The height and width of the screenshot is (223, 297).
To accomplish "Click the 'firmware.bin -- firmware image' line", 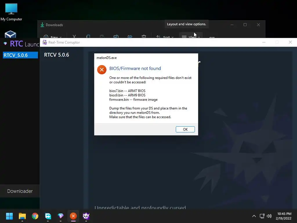I will [133, 100].
